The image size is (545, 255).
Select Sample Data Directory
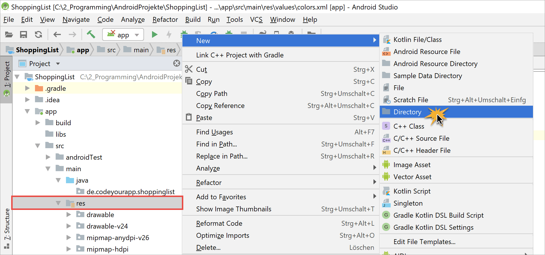click(x=456, y=76)
